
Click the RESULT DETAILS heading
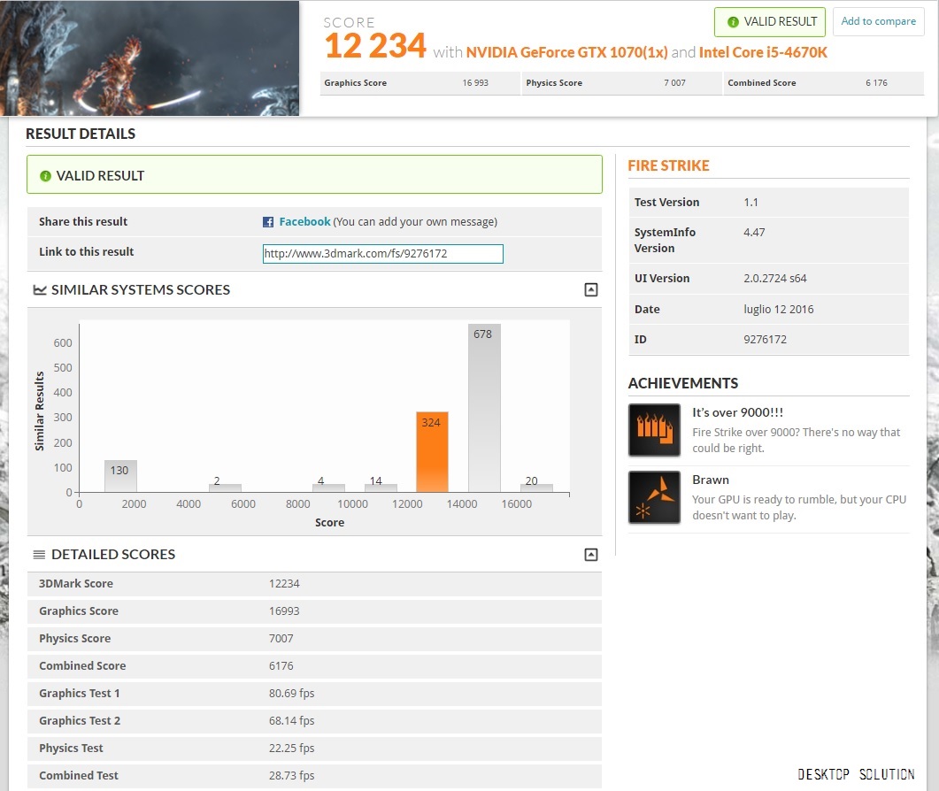point(81,134)
